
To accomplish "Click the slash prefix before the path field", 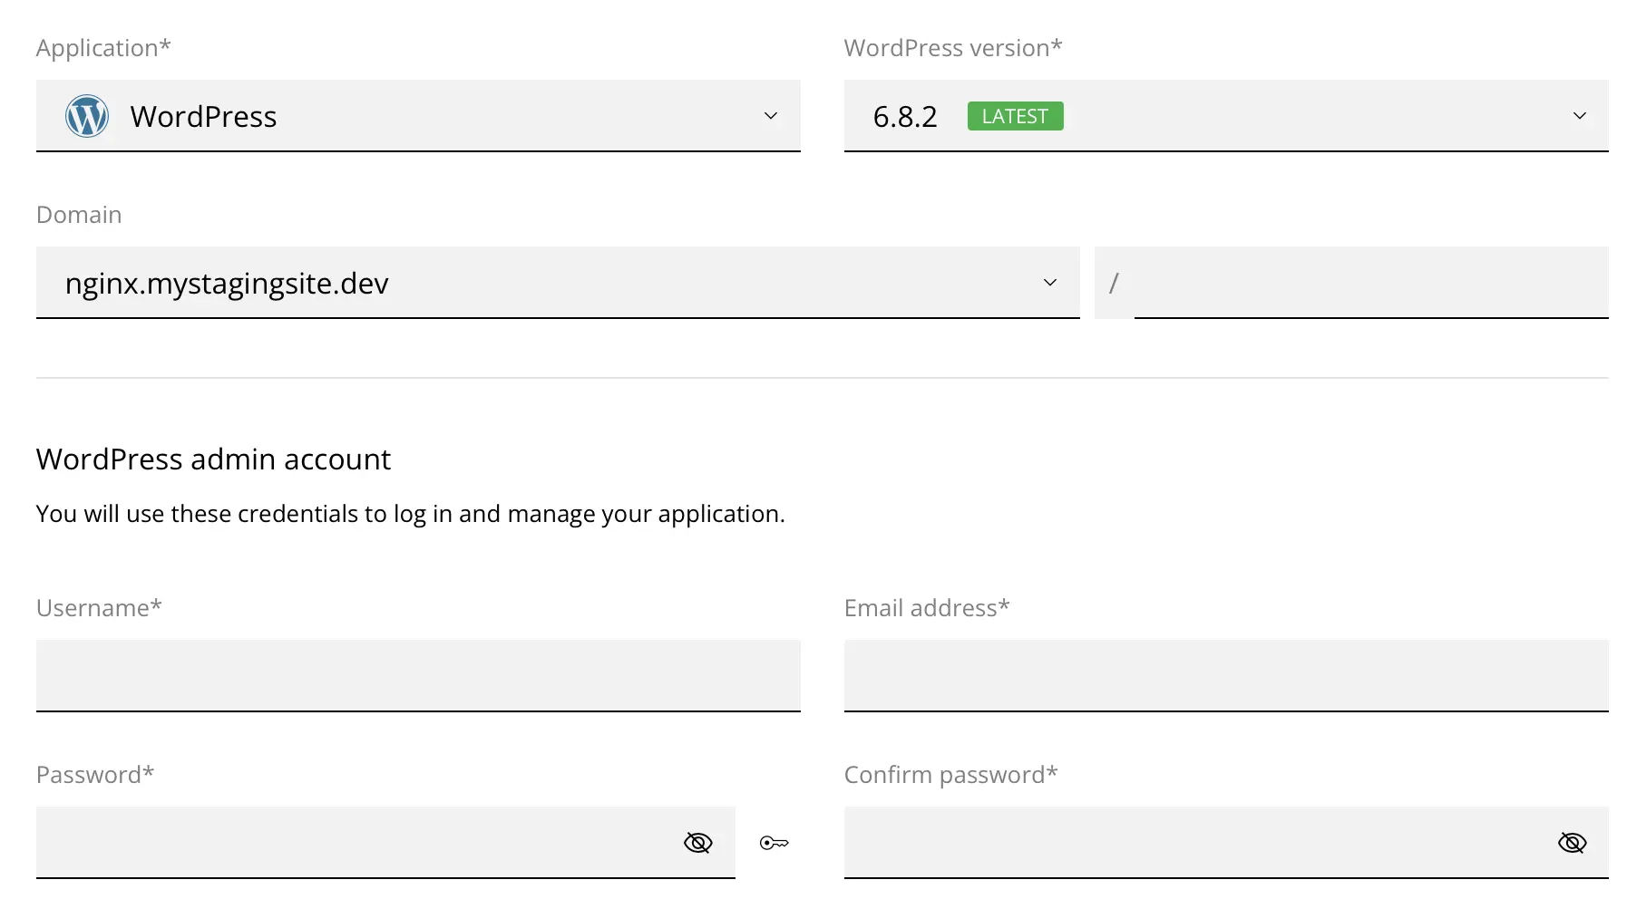I will 1114,283.
